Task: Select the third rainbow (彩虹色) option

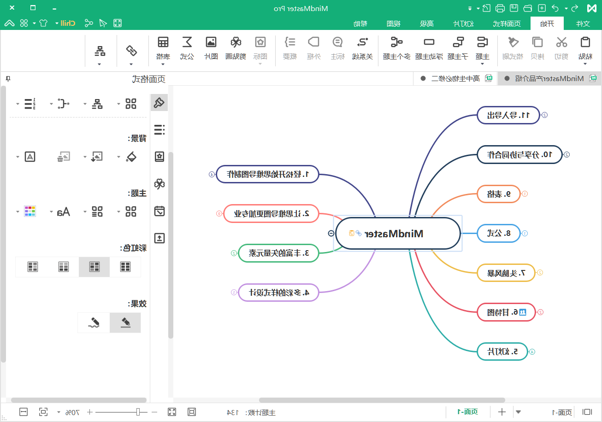Action: click(x=64, y=267)
